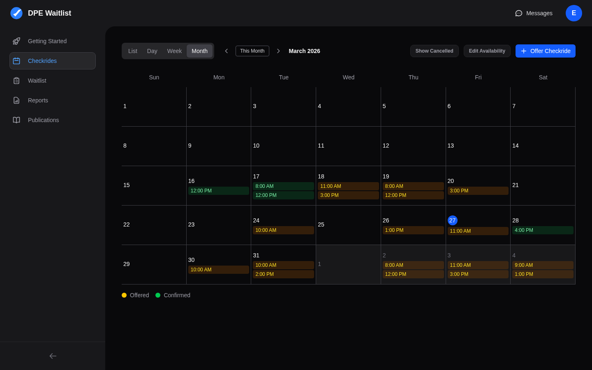The height and width of the screenshot is (370, 592).
Task: Open Edit Availability
Action: [x=487, y=51]
